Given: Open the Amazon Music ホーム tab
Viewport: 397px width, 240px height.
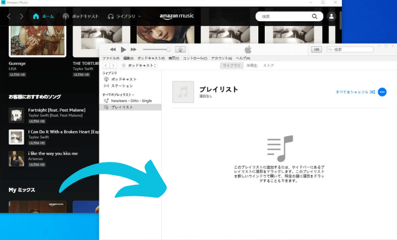Looking at the screenshot, I should pyautogui.click(x=43, y=16).
